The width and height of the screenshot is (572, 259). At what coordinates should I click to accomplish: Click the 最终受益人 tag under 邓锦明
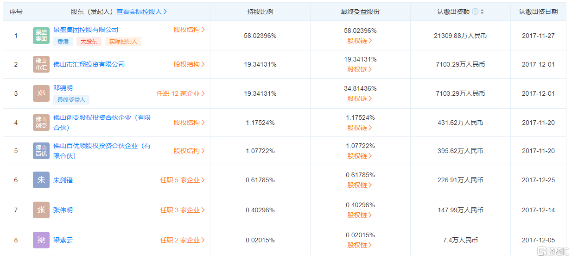71,99
